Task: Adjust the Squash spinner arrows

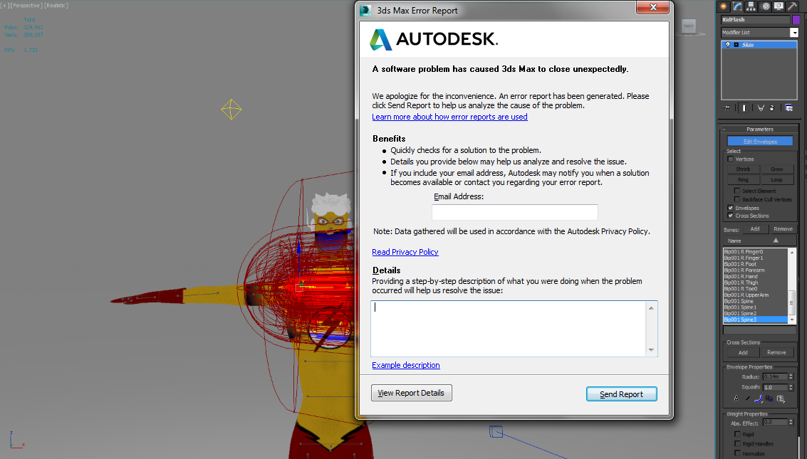Action: tap(791, 387)
